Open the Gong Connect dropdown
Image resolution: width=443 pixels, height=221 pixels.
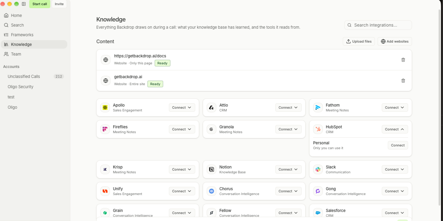[x=395, y=191]
